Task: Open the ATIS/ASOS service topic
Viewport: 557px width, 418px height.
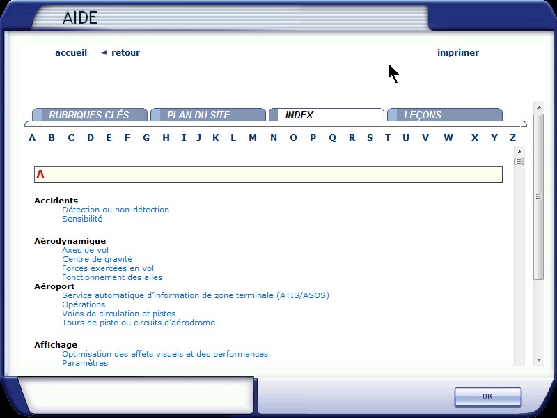Action: point(196,295)
